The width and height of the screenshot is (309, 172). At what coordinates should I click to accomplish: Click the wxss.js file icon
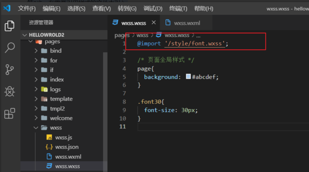(x=49, y=138)
